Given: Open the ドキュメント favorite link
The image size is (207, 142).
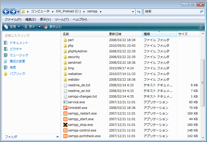Looking at the screenshot, I should [19, 43].
